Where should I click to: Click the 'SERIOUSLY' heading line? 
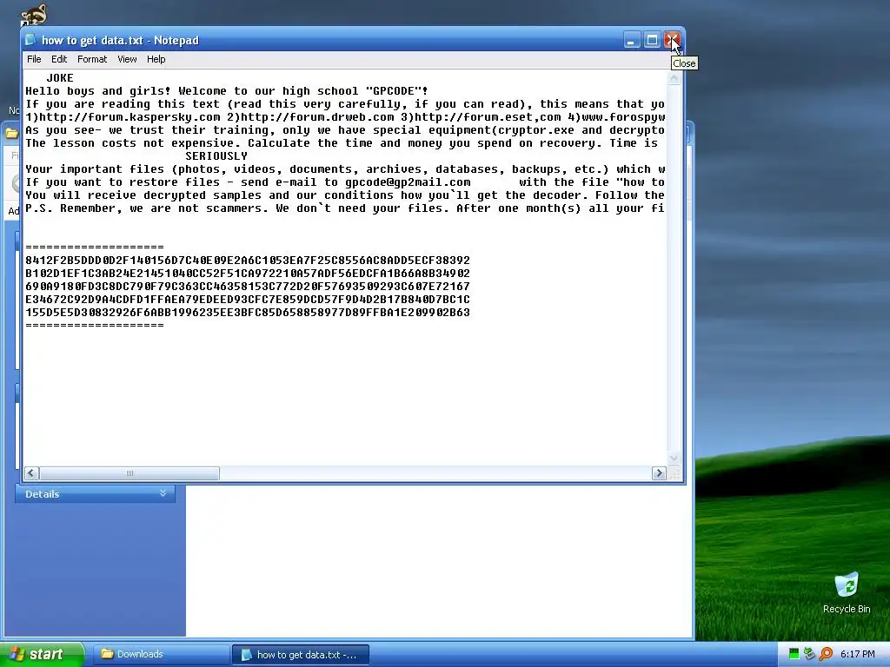pos(216,156)
